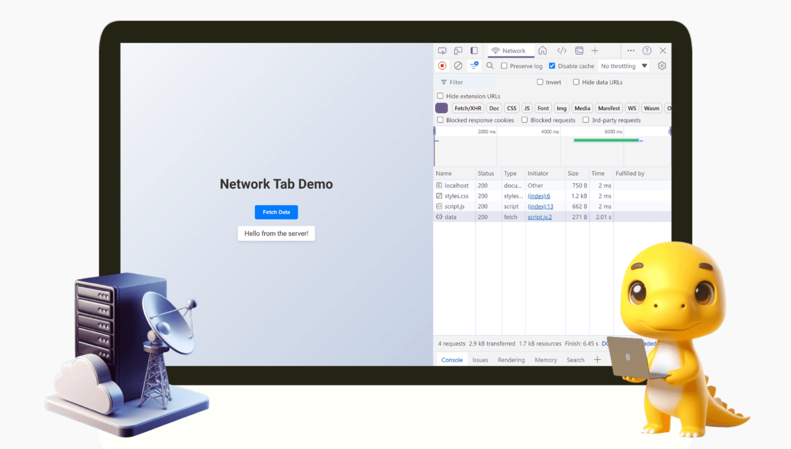Screen dimensions: 791x449
Task: Disable the Disable cache checkbox
Action: tap(552, 66)
